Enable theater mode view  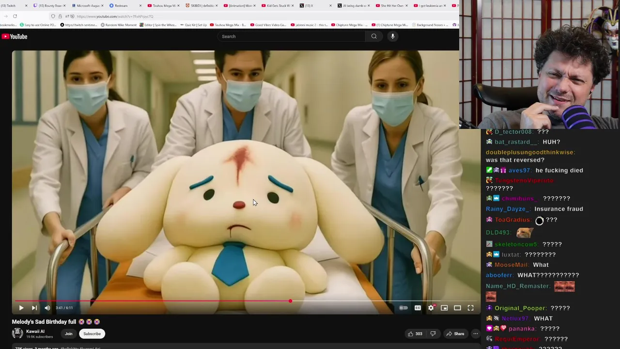(457, 308)
